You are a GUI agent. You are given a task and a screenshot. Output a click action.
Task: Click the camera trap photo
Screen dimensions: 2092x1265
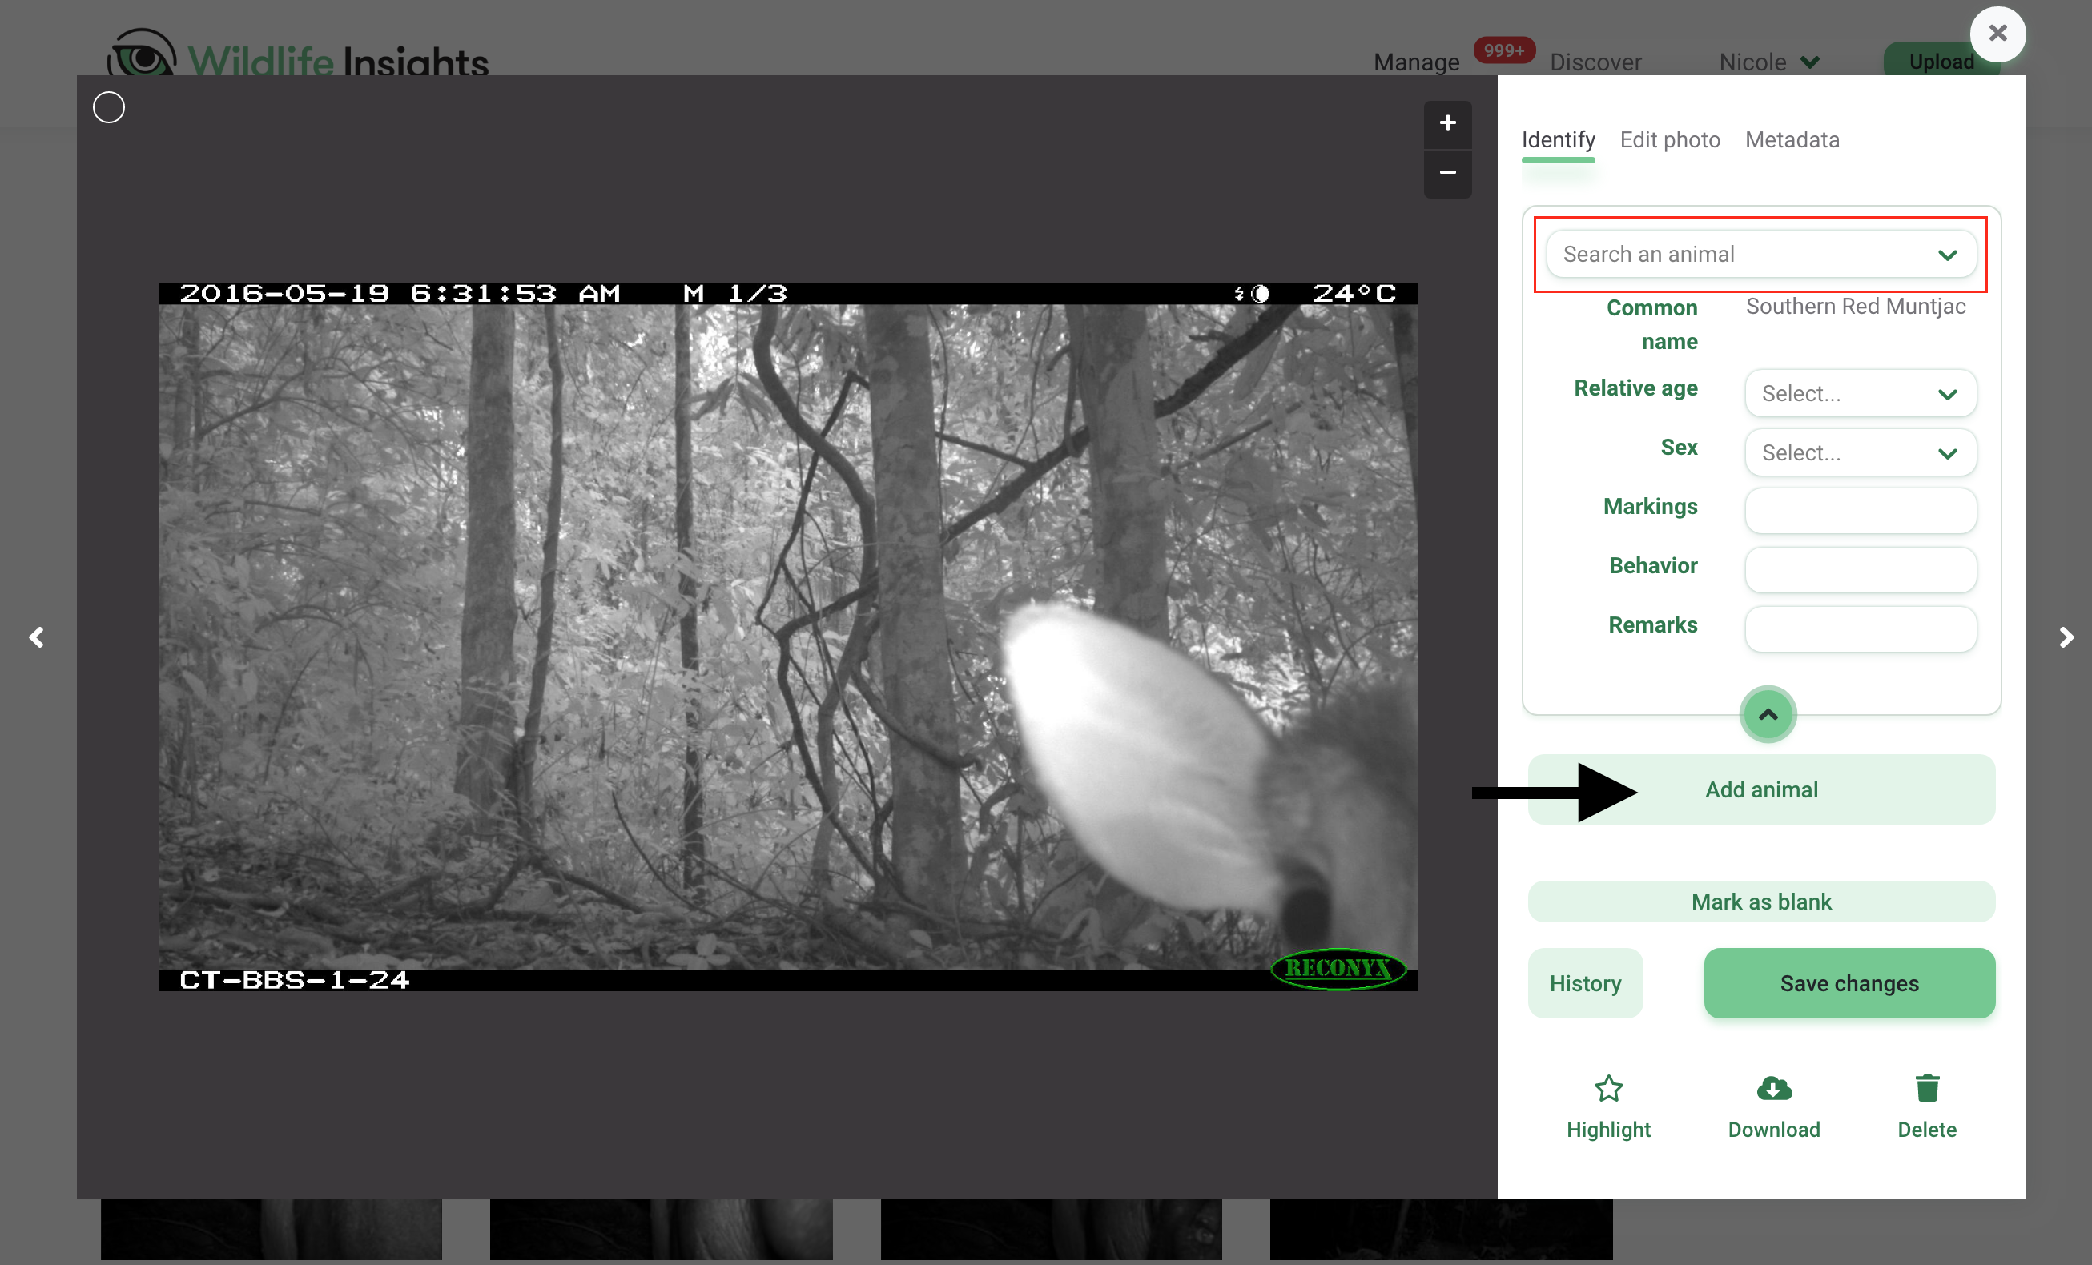787,637
